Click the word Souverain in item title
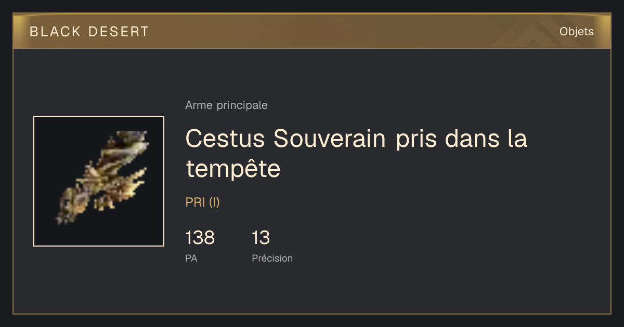This screenshot has width=624, height=327. tap(330, 138)
